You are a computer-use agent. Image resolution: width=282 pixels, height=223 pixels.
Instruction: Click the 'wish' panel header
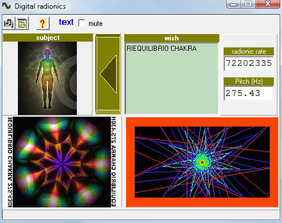pyautogui.click(x=172, y=38)
